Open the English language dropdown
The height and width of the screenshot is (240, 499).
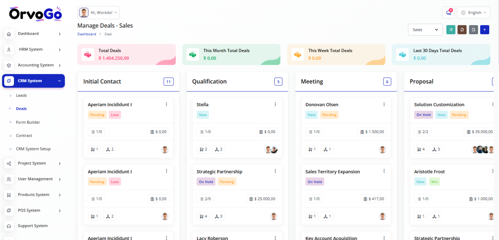[x=473, y=13]
